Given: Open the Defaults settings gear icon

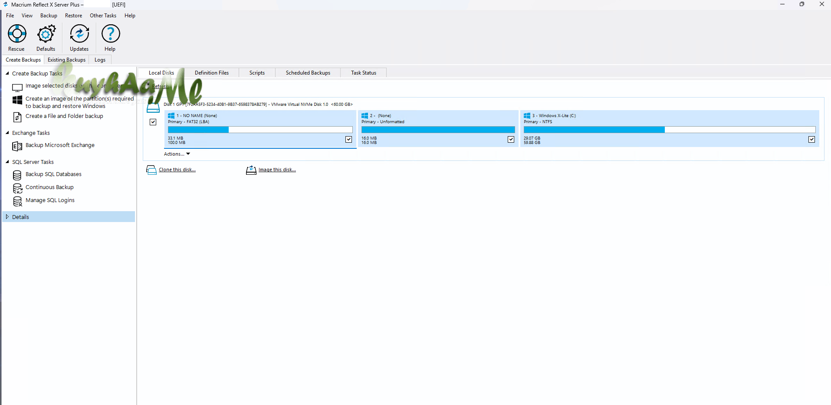Looking at the screenshot, I should tap(46, 33).
